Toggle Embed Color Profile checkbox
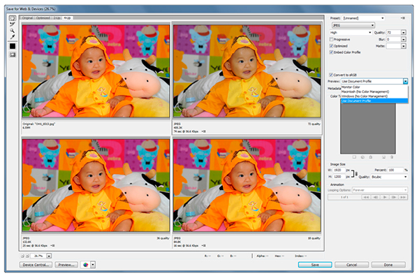The image size is (419, 278). [x=331, y=52]
